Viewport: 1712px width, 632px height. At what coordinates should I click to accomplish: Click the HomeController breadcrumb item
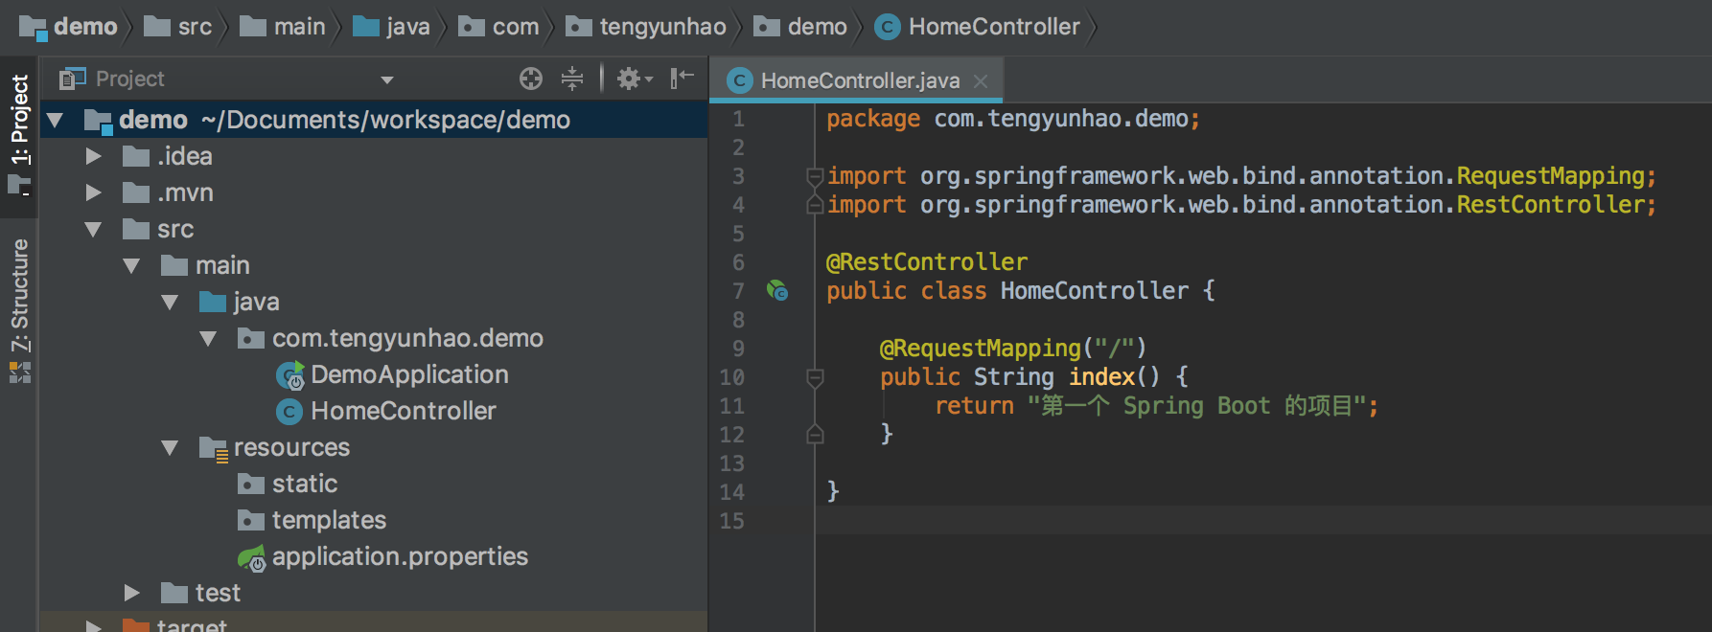[x=993, y=27]
